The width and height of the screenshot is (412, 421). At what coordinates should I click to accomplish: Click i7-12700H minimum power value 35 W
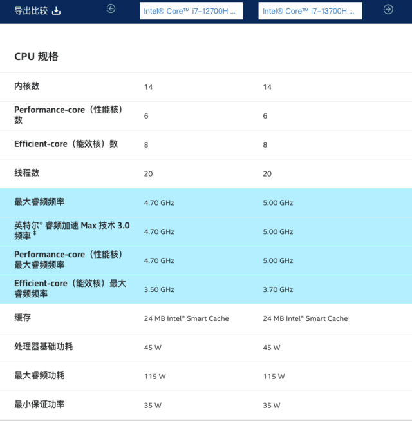(153, 405)
